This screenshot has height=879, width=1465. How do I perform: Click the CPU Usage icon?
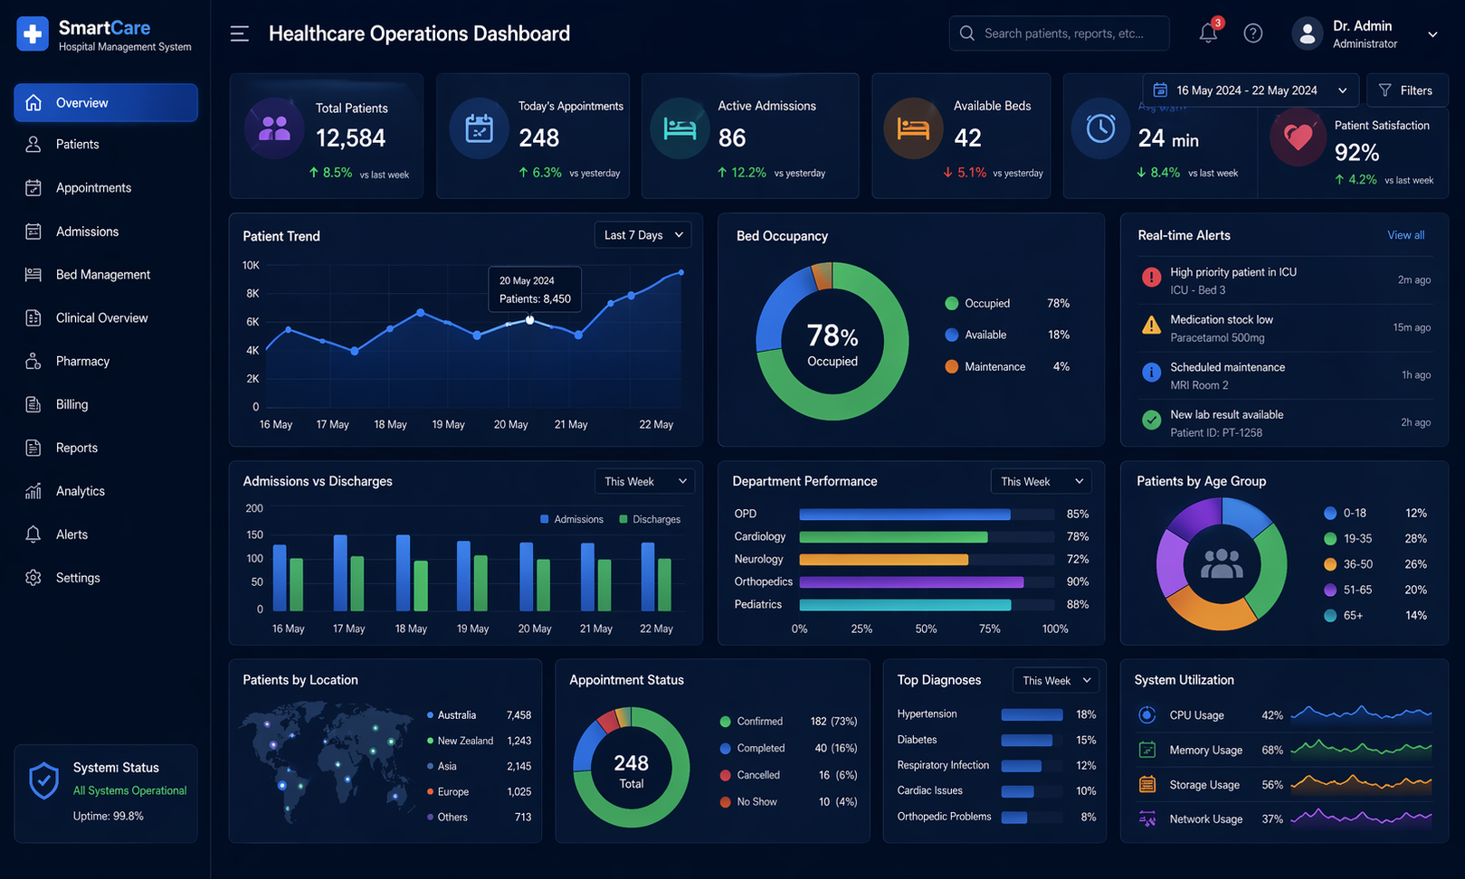point(1147,714)
